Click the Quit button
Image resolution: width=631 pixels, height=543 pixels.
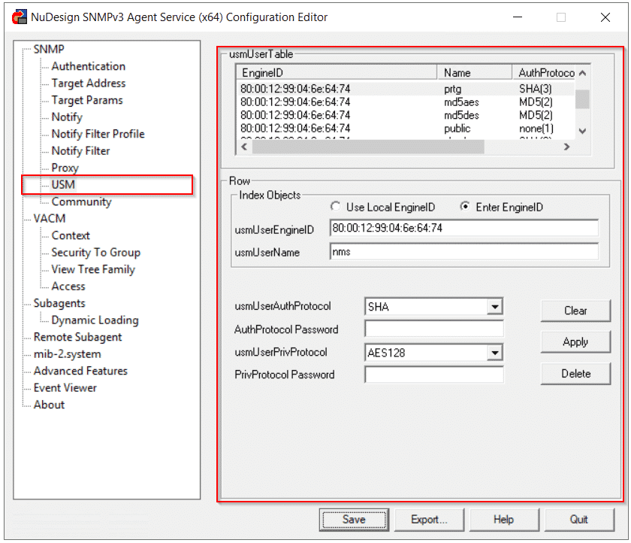pos(579,520)
